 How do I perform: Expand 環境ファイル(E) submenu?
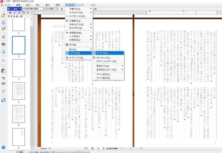tap(108, 66)
